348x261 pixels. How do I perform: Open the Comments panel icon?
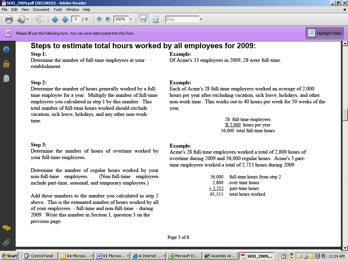click(x=6, y=228)
